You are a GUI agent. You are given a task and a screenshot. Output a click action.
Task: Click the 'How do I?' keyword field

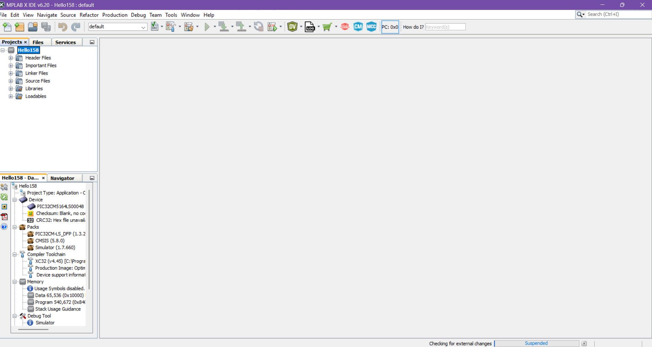click(x=445, y=27)
